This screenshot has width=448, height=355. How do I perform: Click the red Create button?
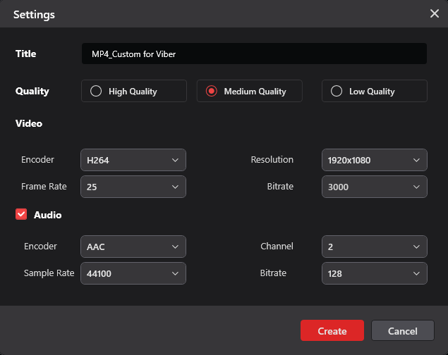pos(332,330)
